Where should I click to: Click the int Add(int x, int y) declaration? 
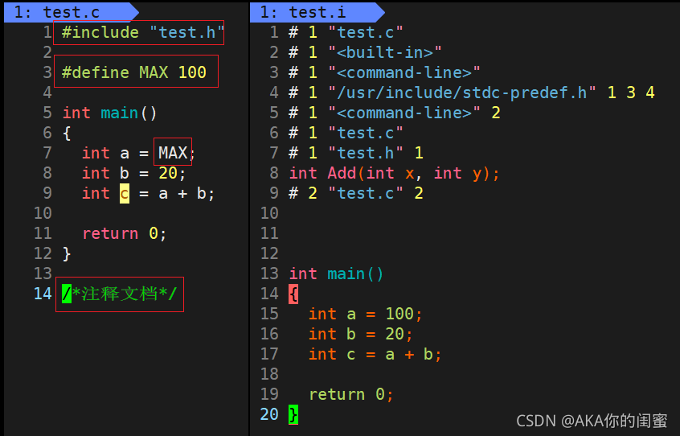[394, 173]
